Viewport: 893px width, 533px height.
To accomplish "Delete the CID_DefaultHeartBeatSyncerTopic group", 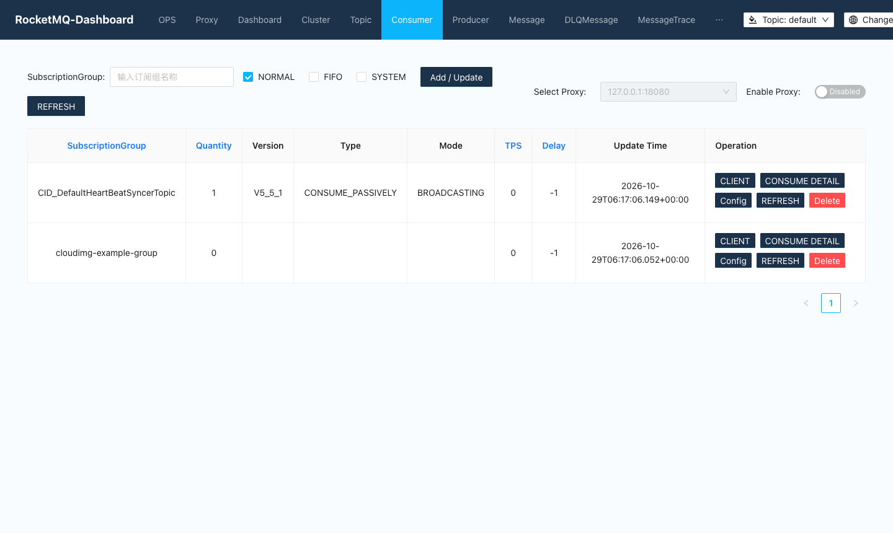I will click(x=827, y=200).
